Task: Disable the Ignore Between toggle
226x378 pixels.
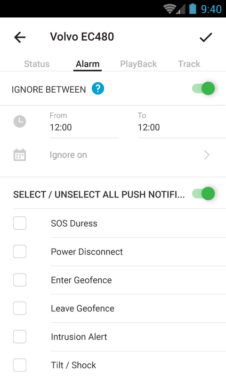Action: click(203, 88)
